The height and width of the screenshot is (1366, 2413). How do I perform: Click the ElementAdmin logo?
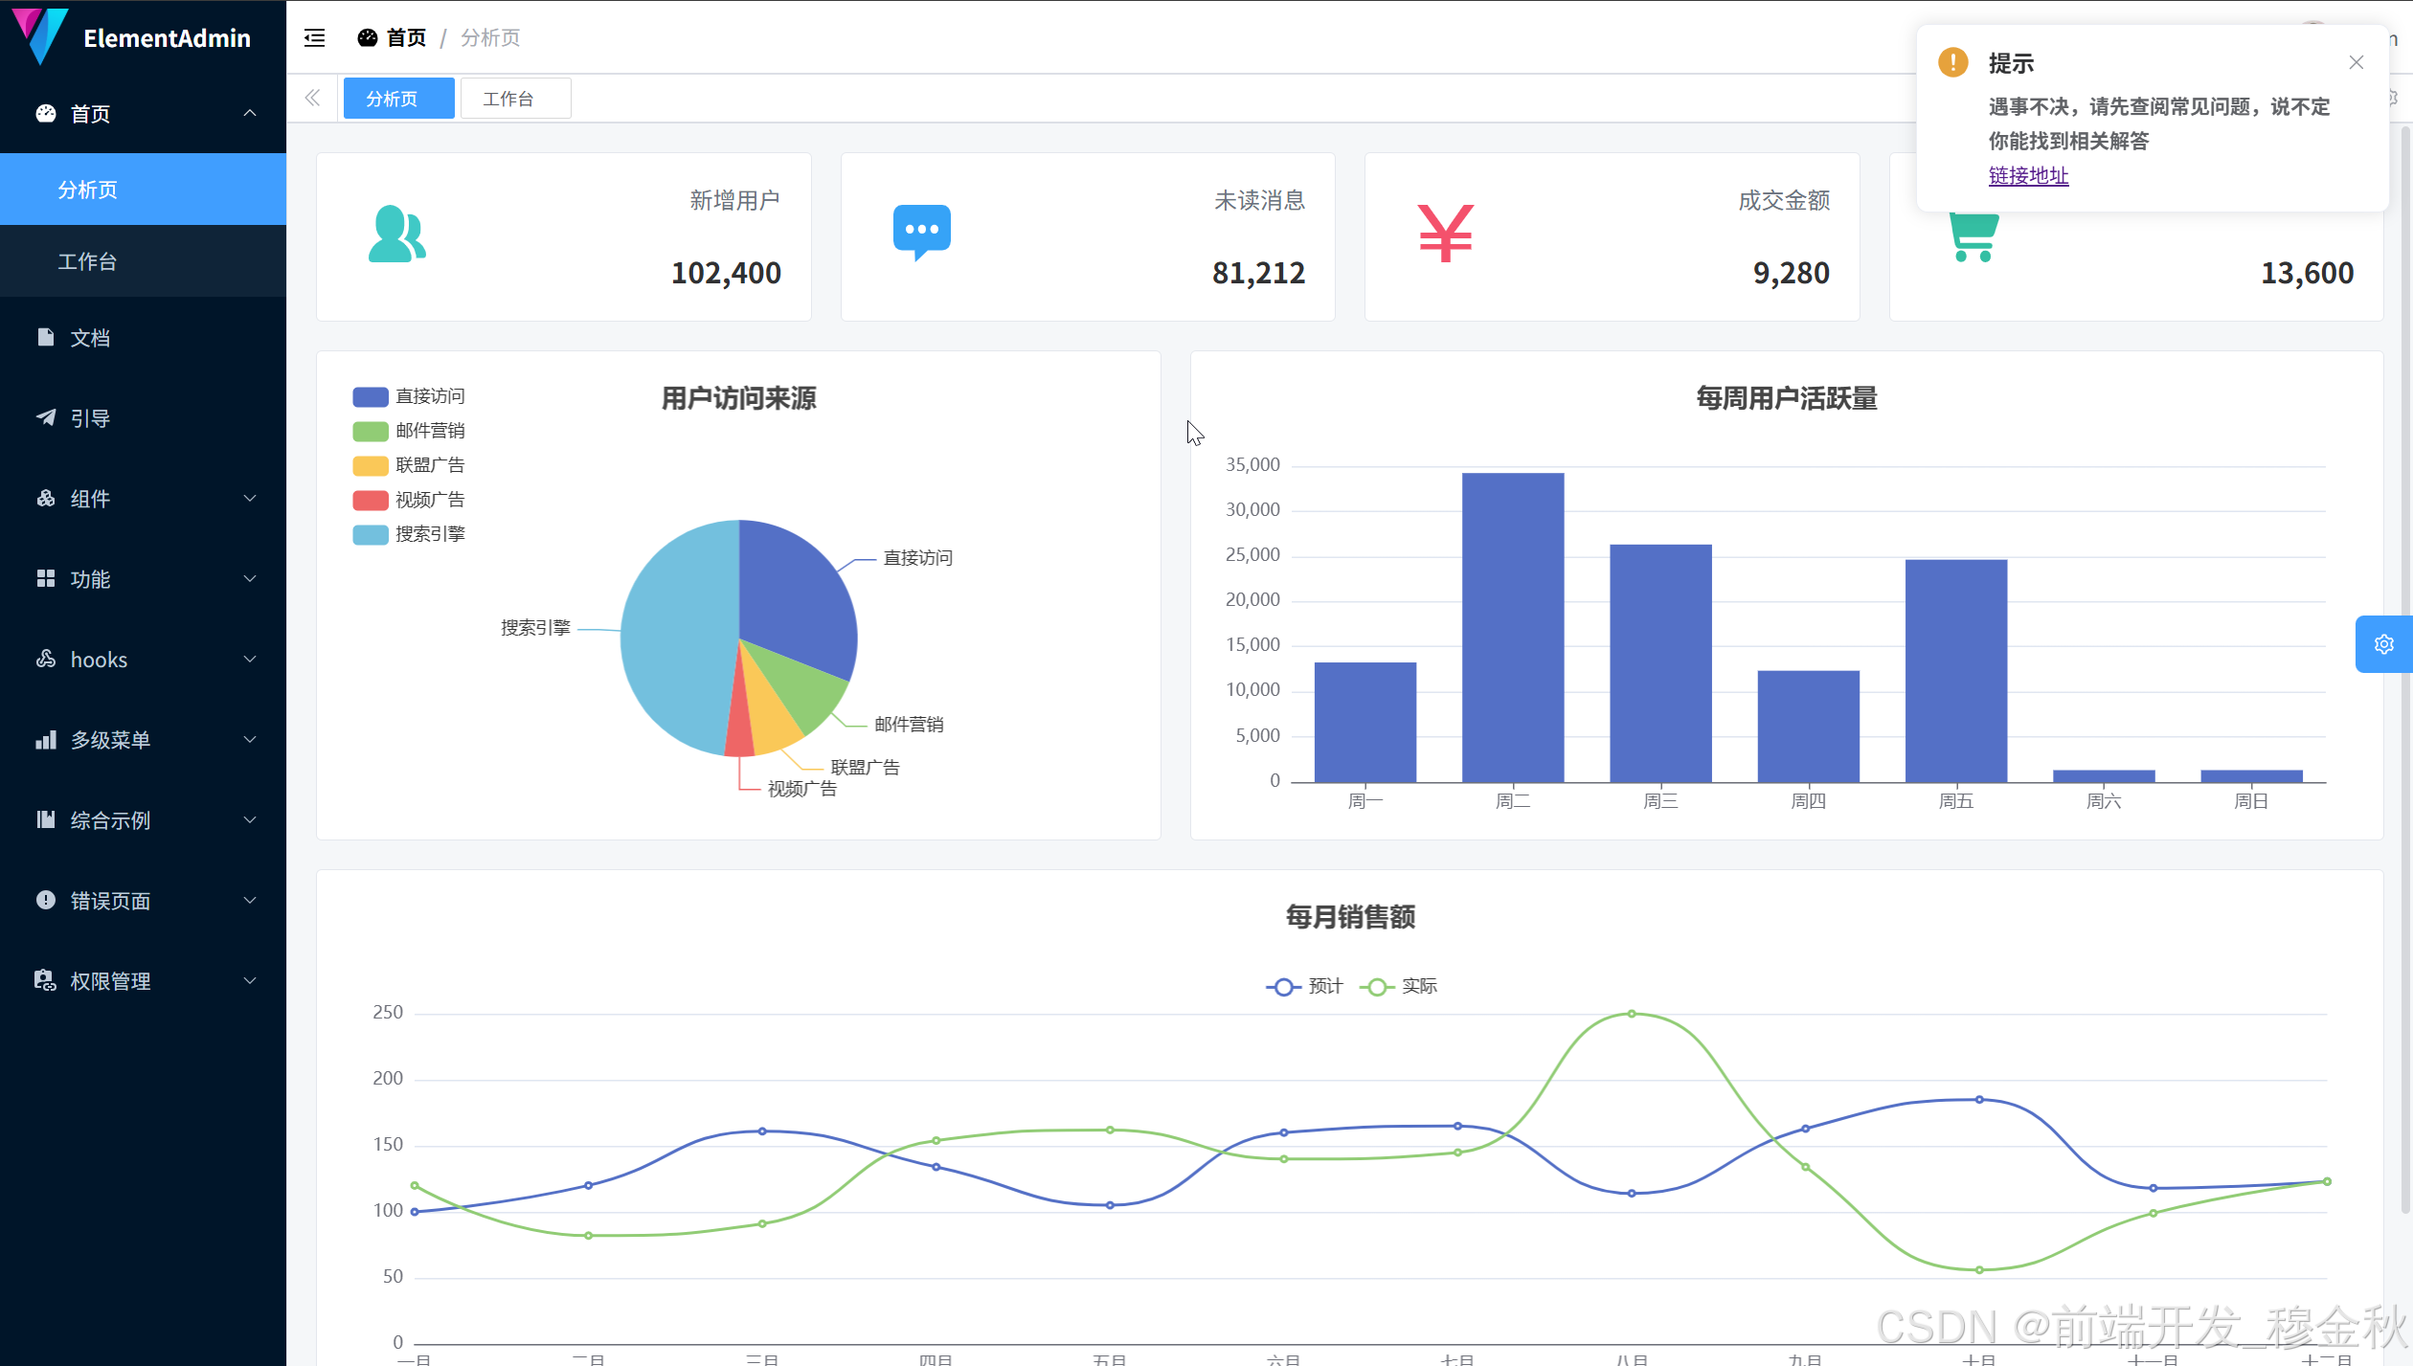[x=40, y=36]
